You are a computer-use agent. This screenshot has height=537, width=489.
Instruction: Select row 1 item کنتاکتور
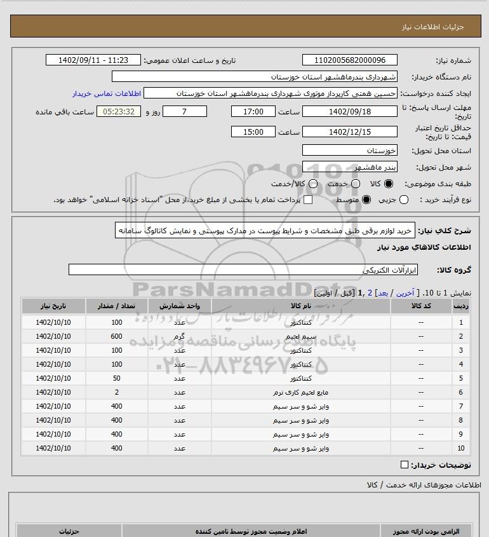coord(301,322)
